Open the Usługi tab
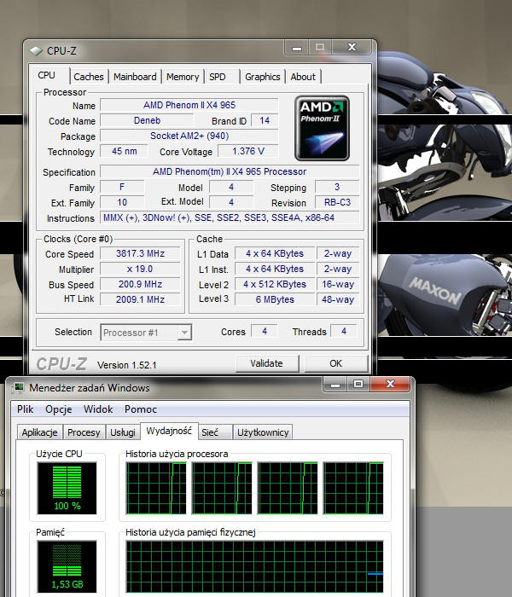The image size is (512, 597). (x=123, y=432)
